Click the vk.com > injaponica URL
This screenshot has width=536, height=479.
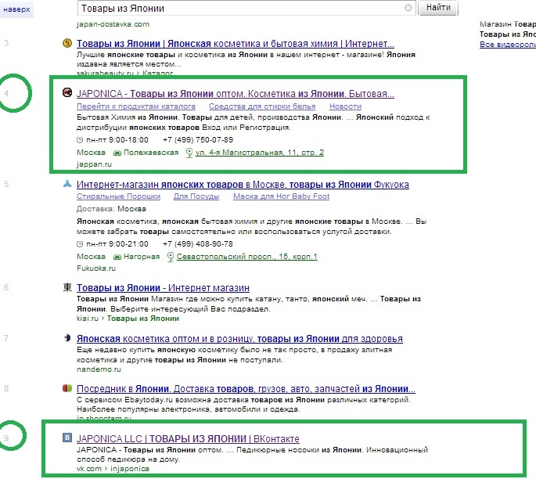113,469
